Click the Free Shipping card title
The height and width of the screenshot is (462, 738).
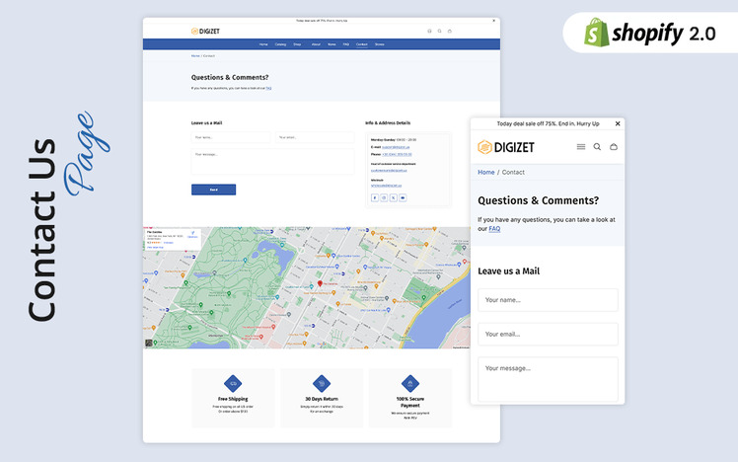233,399
